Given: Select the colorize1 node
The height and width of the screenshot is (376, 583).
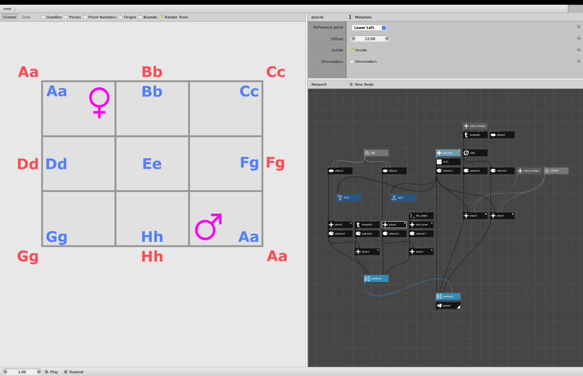Looking at the screenshot, I should (448, 171).
